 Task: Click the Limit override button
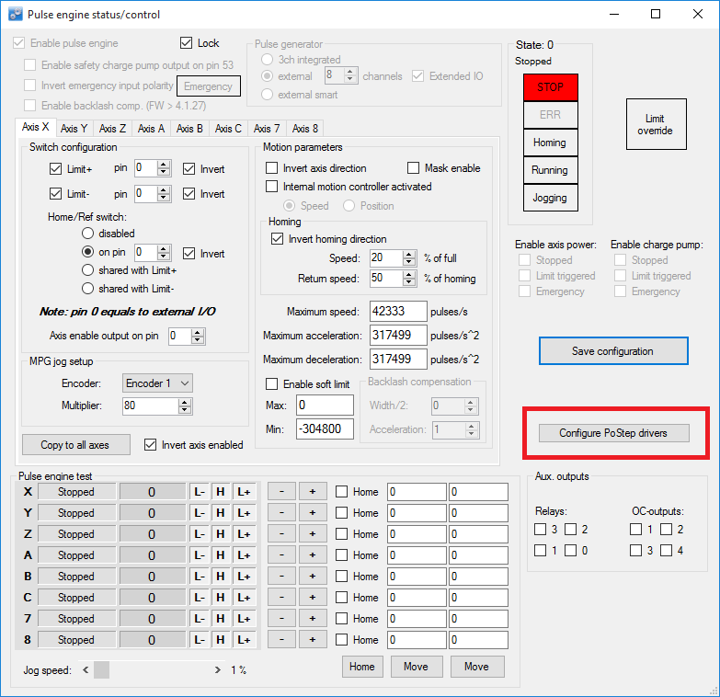tap(657, 124)
